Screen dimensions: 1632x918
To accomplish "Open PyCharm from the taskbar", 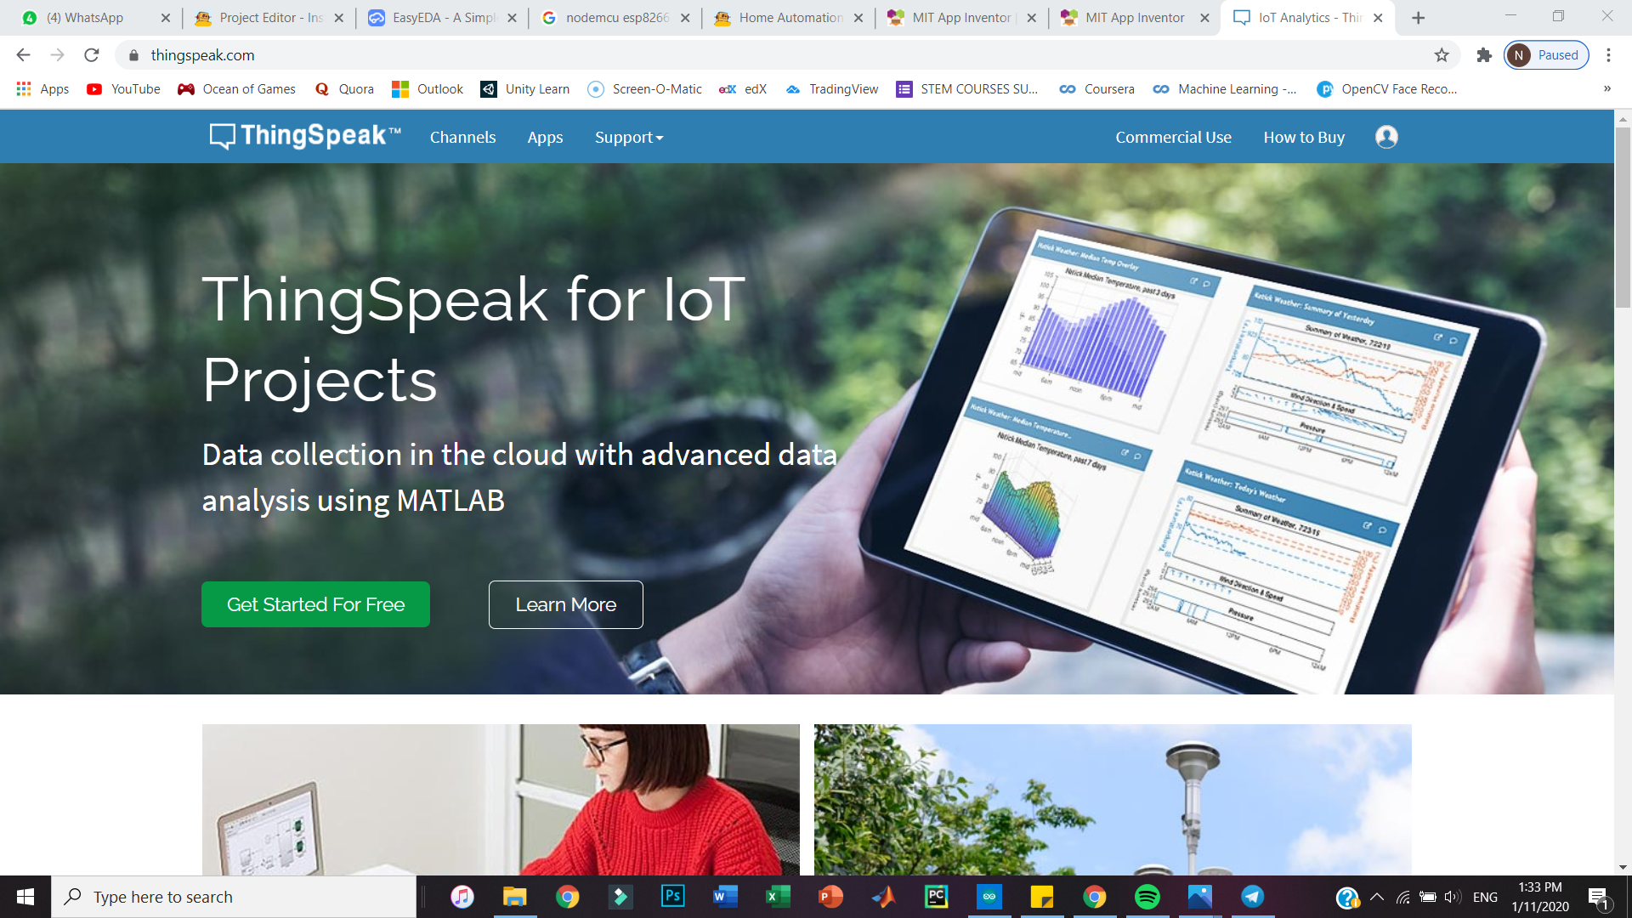I will tap(936, 897).
